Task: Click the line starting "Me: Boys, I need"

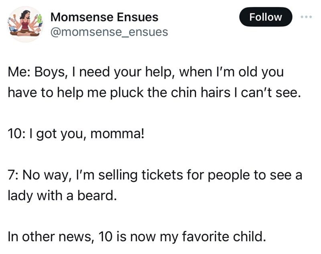Action: [x=146, y=73]
